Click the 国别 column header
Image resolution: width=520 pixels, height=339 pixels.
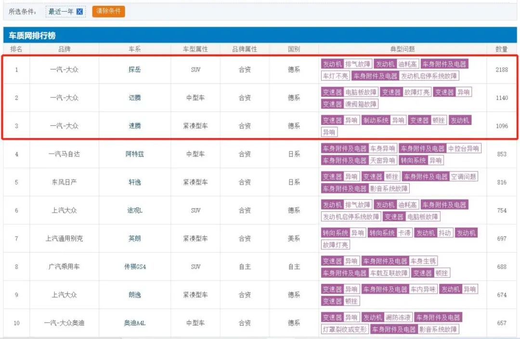pos(294,49)
